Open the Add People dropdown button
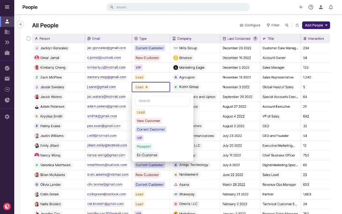 [x=316, y=25]
